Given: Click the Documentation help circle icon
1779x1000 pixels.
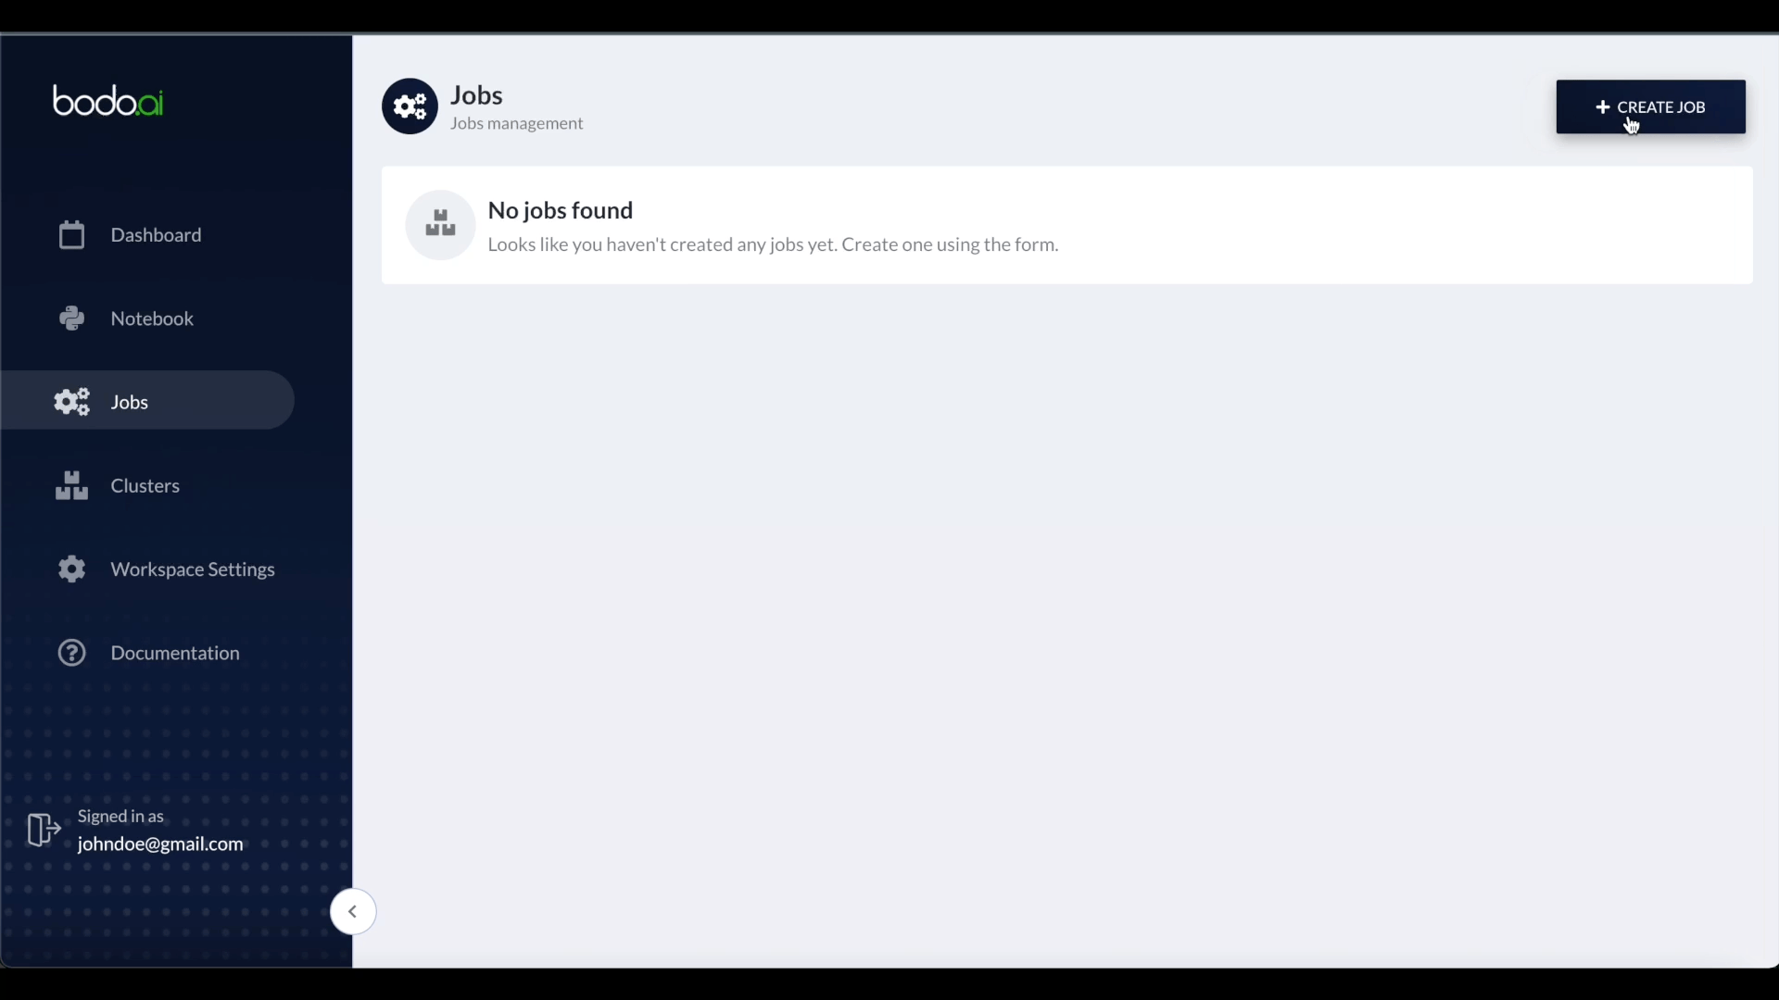Looking at the screenshot, I should pos(70,652).
